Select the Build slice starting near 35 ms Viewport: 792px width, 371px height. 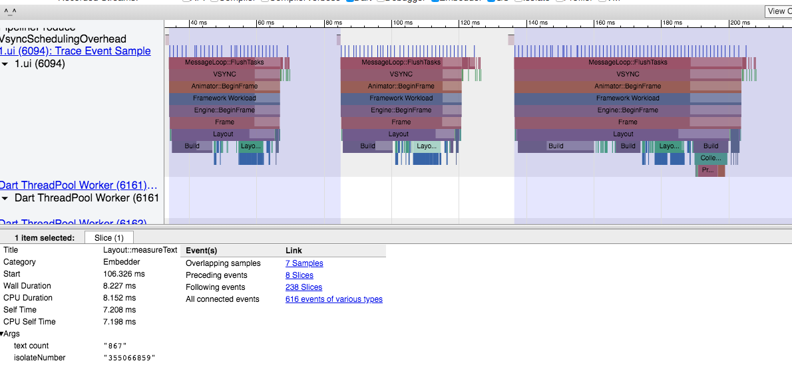click(x=192, y=146)
